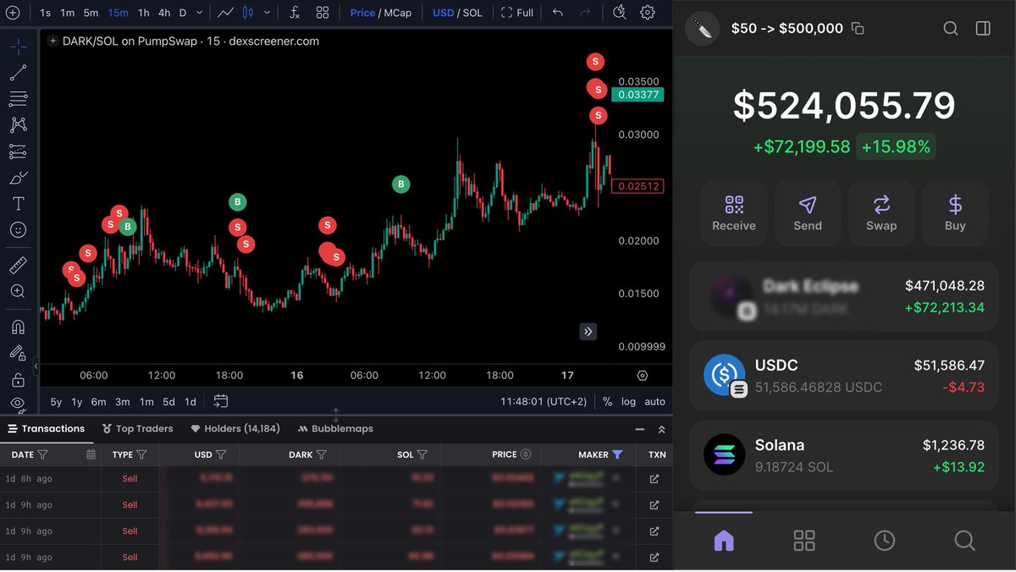The height and width of the screenshot is (572, 1016).
Task: Open the USD column filter
Action: [221, 454]
